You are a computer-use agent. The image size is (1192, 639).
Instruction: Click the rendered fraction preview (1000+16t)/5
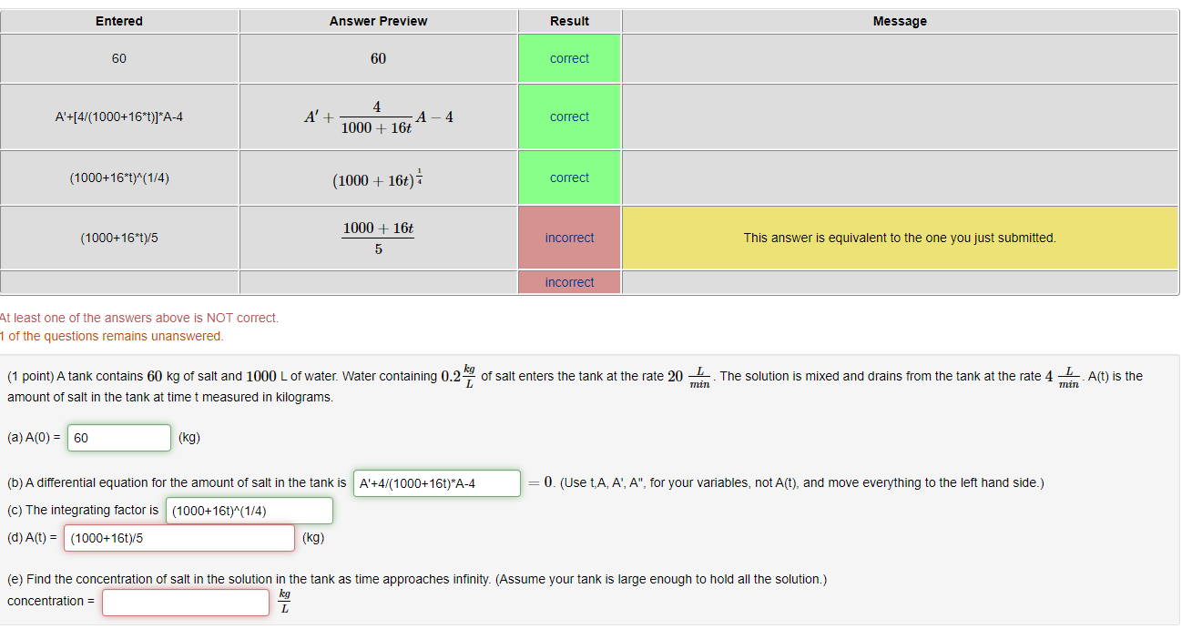coord(377,238)
